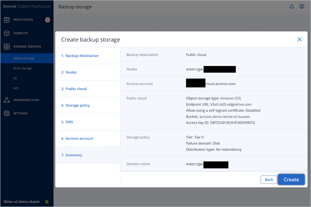
Task: Click the Back button
Action: [x=269, y=179]
